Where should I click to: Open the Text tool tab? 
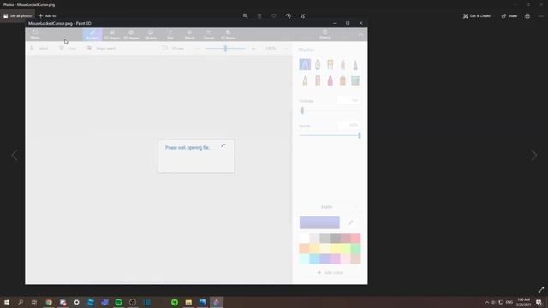pyautogui.click(x=170, y=34)
